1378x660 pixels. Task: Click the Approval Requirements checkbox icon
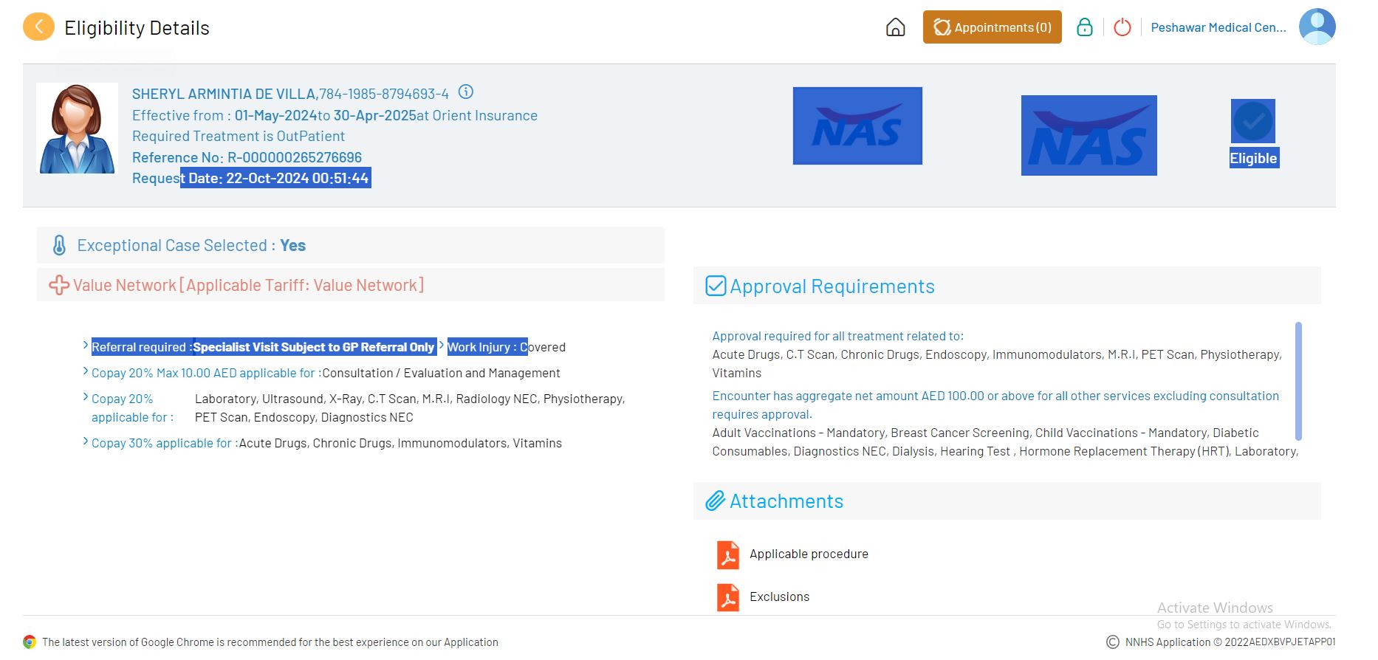(716, 286)
